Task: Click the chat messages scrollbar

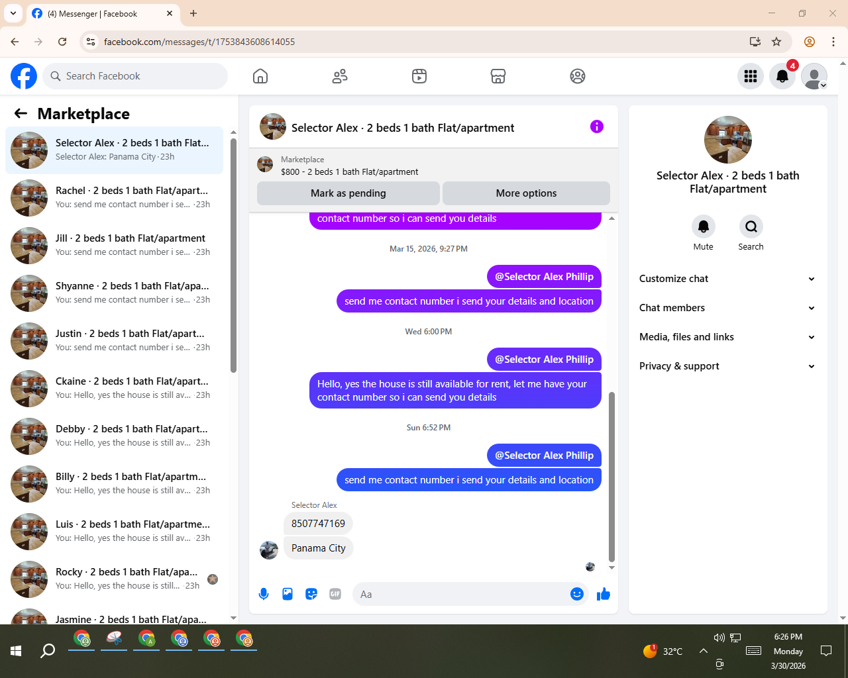Action: click(x=611, y=477)
